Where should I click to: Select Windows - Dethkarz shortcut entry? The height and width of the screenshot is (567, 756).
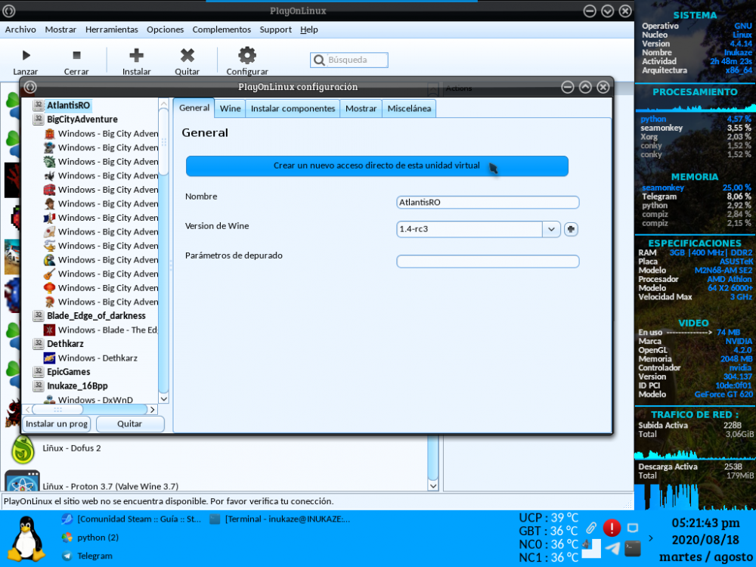tap(100, 358)
